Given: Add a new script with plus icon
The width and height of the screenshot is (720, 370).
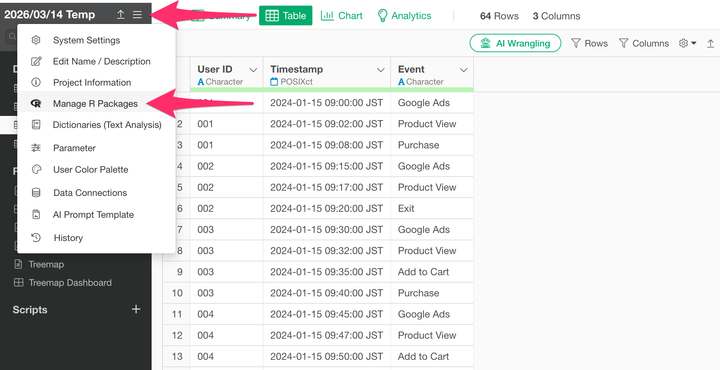Looking at the screenshot, I should (136, 309).
